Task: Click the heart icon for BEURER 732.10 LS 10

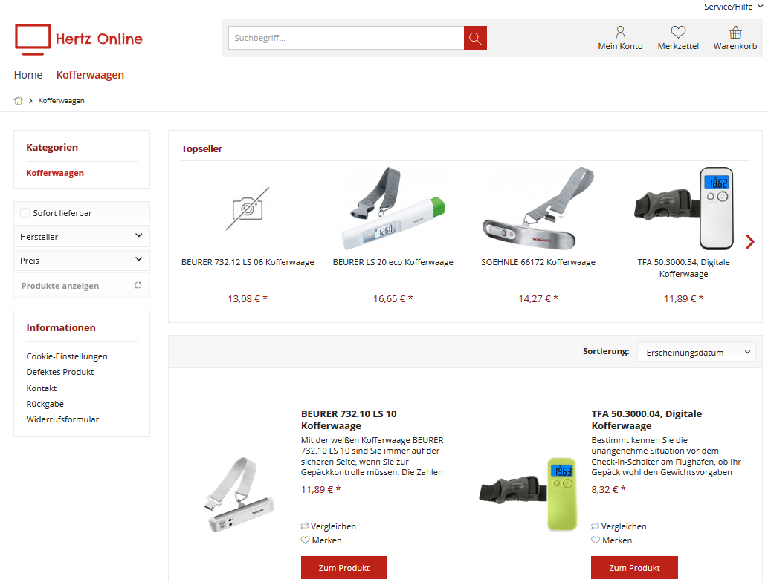Action: 305,540
